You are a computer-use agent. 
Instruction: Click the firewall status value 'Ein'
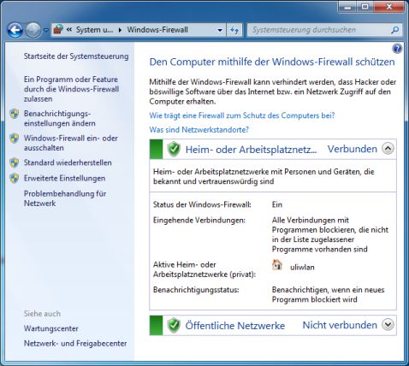277,204
